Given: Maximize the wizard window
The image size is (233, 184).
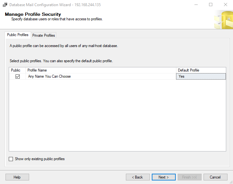Looking at the screenshot, I should [x=211, y=5].
